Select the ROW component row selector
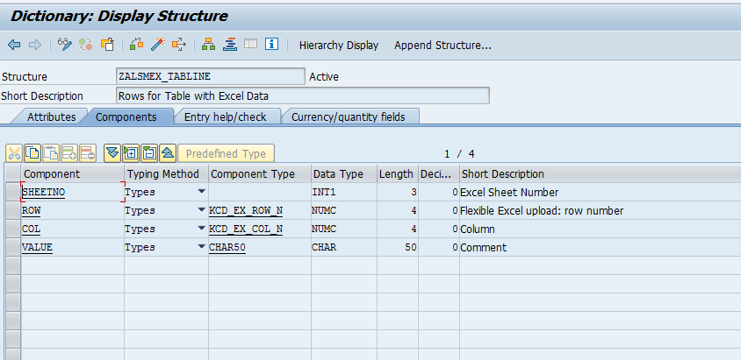 pyautogui.click(x=12, y=210)
